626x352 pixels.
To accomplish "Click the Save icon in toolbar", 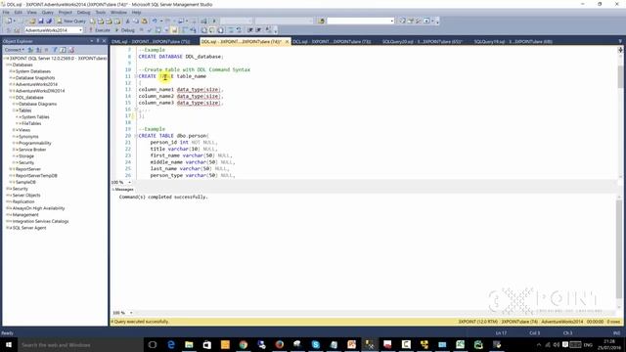I will [40, 21].
